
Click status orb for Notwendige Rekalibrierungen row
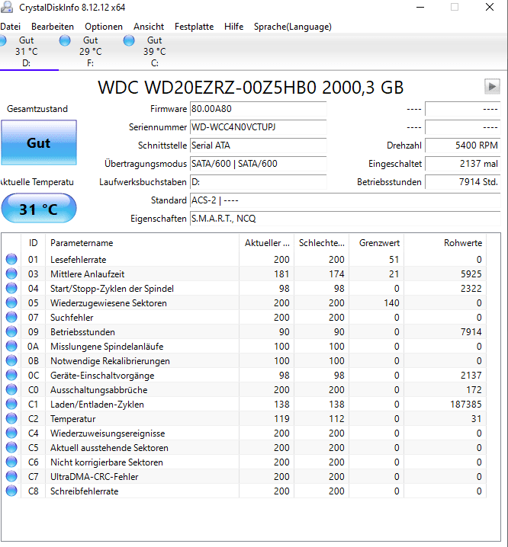point(11,360)
